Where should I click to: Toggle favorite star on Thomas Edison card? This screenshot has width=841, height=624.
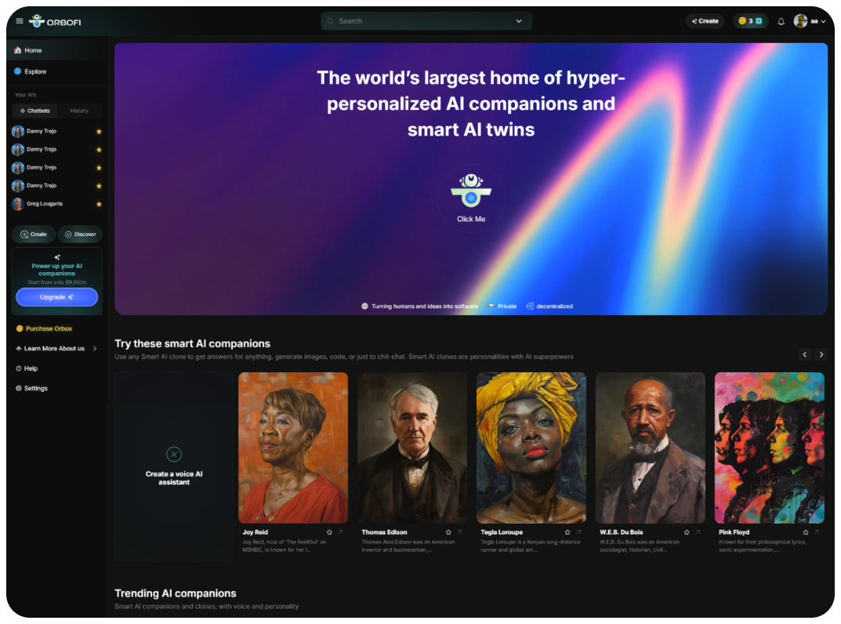[448, 532]
